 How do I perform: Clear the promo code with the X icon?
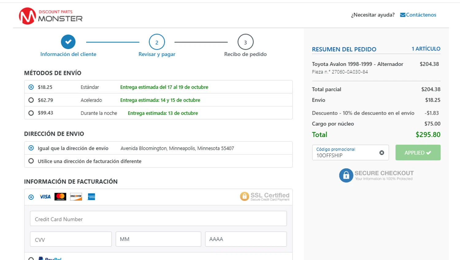[x=382, y=153]
